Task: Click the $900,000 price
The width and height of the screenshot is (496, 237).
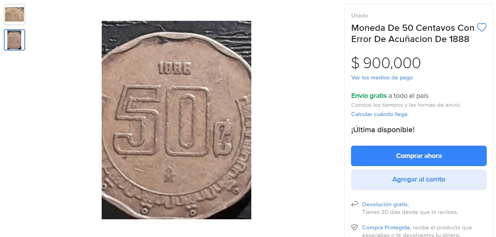Action: pyautogui.click(x=386, y=62)
